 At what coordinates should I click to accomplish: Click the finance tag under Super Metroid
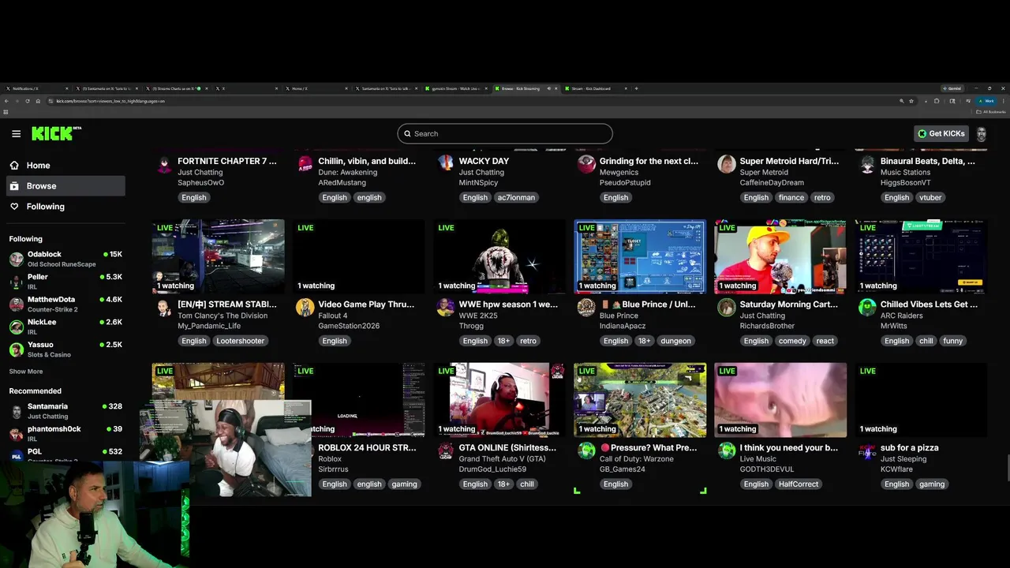pos(791,197)
